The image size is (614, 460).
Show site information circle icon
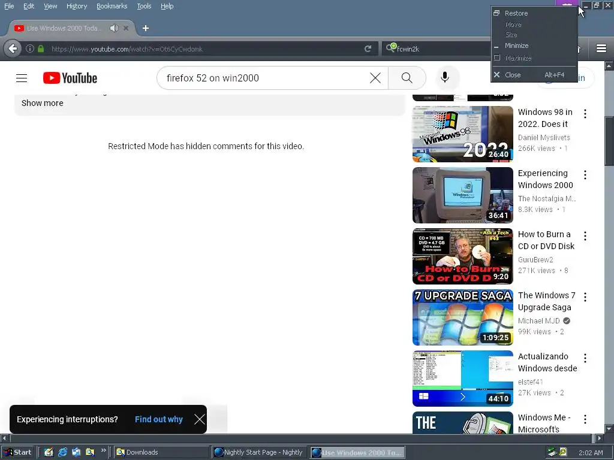click(30, 49)
